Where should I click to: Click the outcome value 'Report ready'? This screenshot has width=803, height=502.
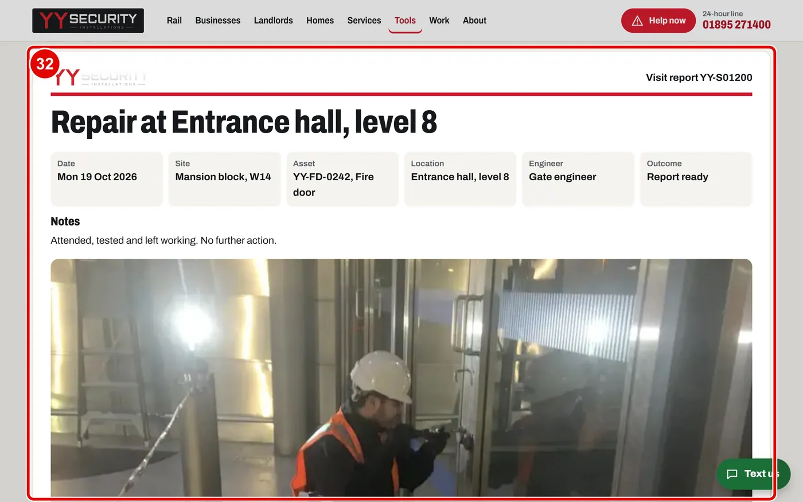[677, 177]
